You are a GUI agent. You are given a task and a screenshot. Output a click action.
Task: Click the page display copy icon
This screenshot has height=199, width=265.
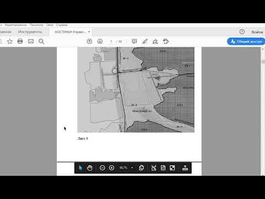tap(141, 168)
